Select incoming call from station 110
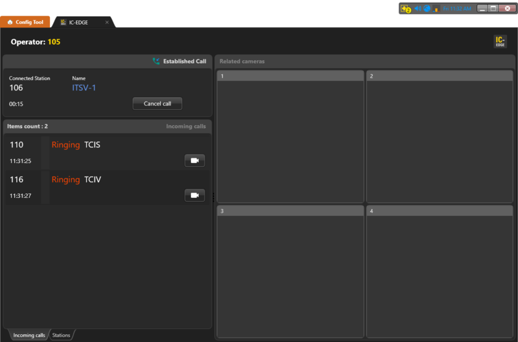 pyautogui.click(x=107, y=153)
